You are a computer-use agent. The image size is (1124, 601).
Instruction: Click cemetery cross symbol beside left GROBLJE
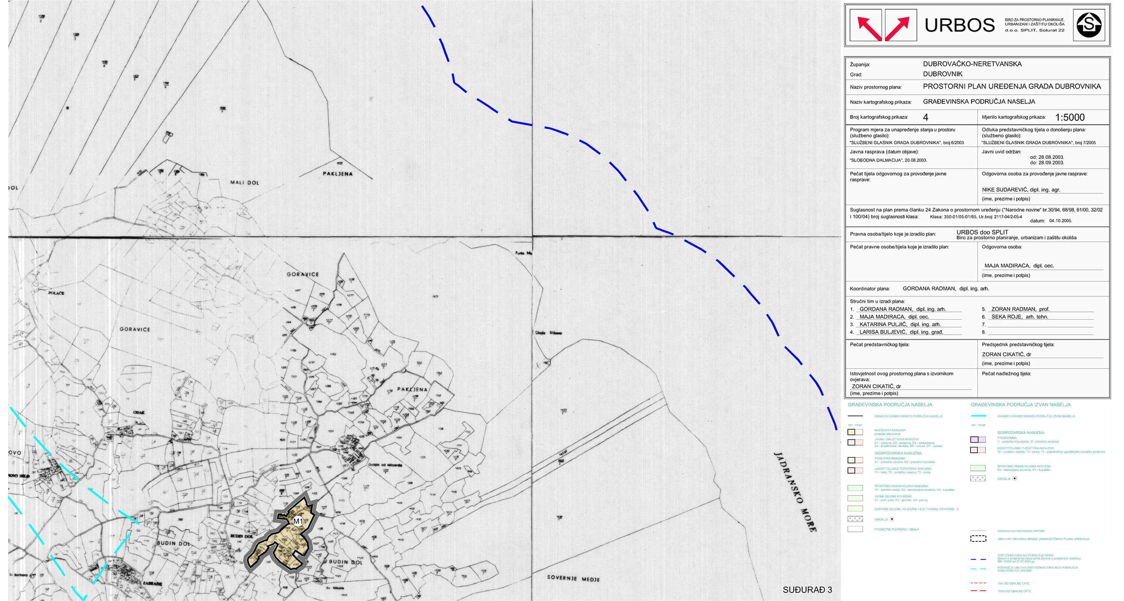892,519
